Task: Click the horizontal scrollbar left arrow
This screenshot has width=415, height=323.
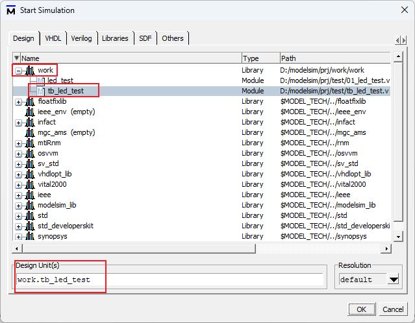Action: 17,248
